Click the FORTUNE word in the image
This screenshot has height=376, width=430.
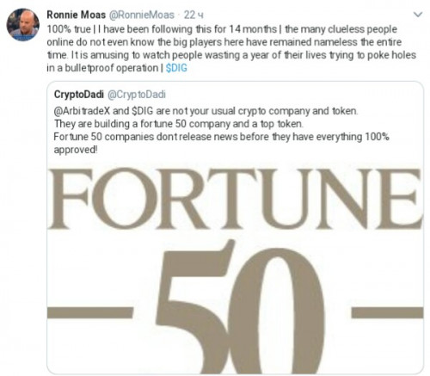pyautogui.click(x=235, y=200)
